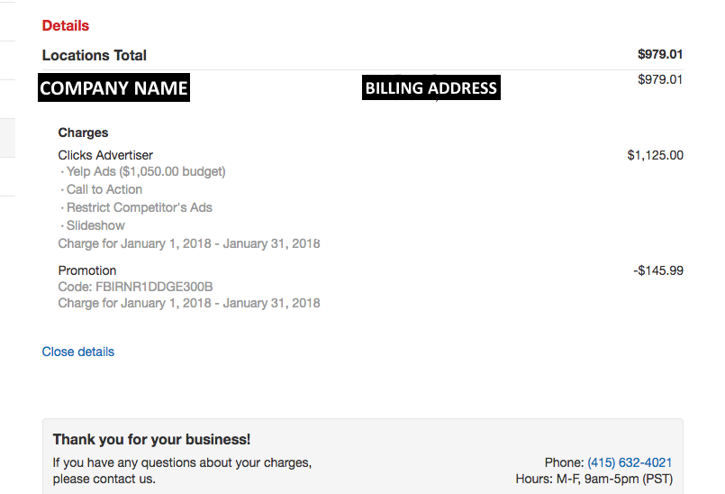
Task: Click the Thank you for your business heading
Action: (x=151, y=439)
